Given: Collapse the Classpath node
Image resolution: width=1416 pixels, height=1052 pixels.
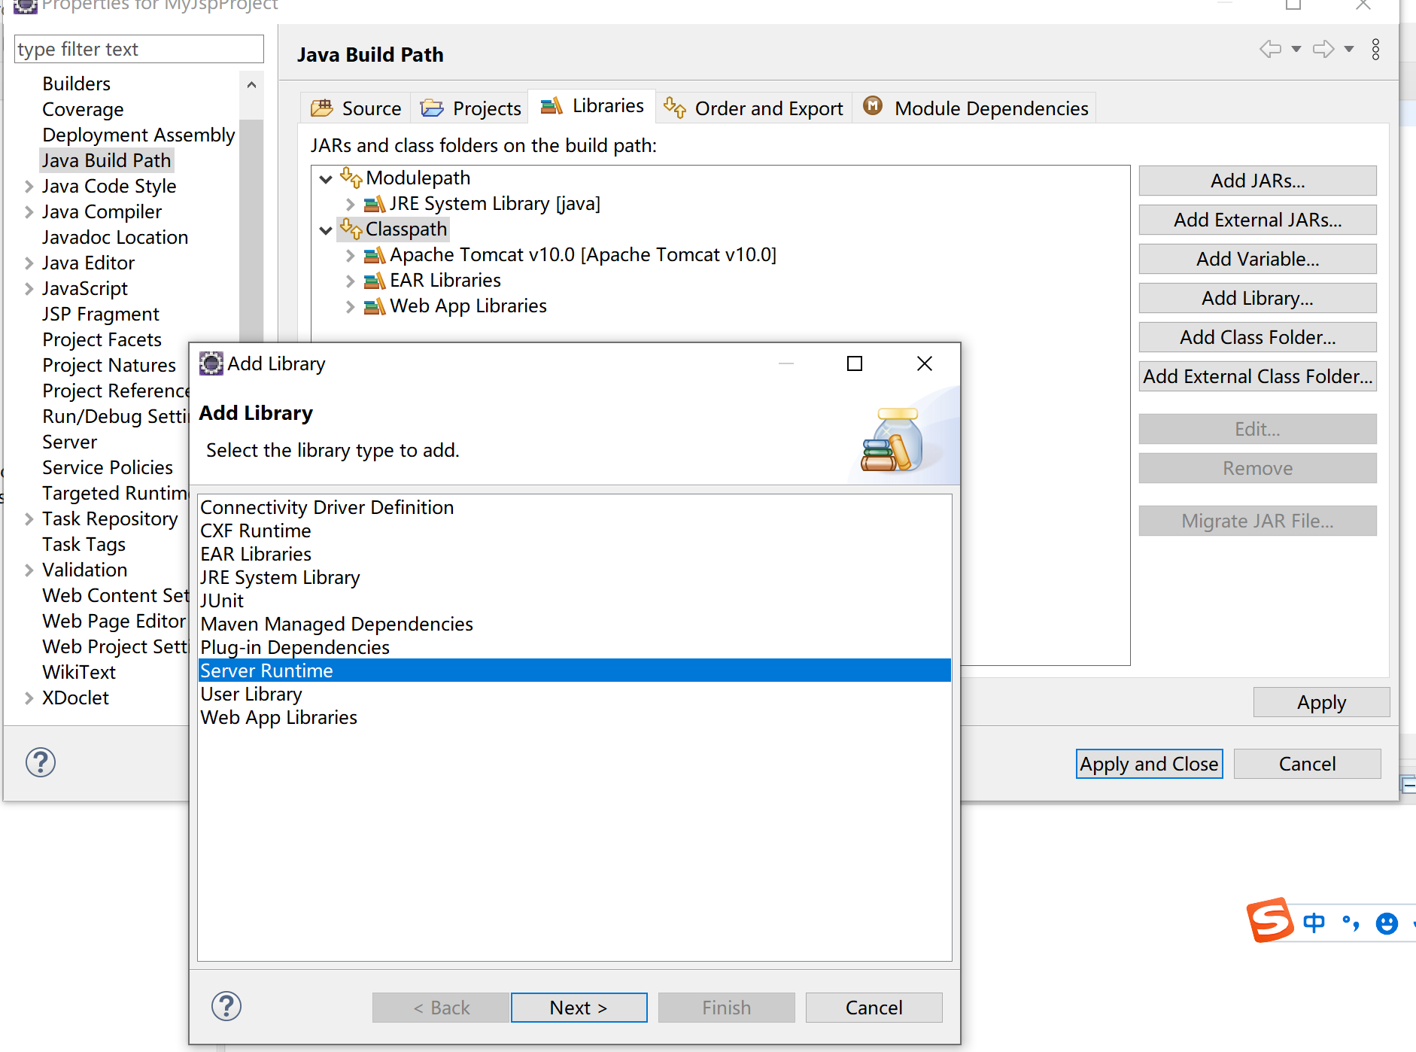Looking at the screenshot, I should pos(325,230).
